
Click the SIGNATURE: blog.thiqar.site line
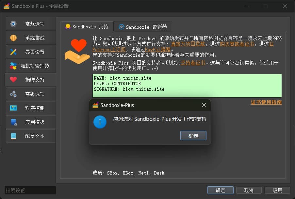coord(129,89)
